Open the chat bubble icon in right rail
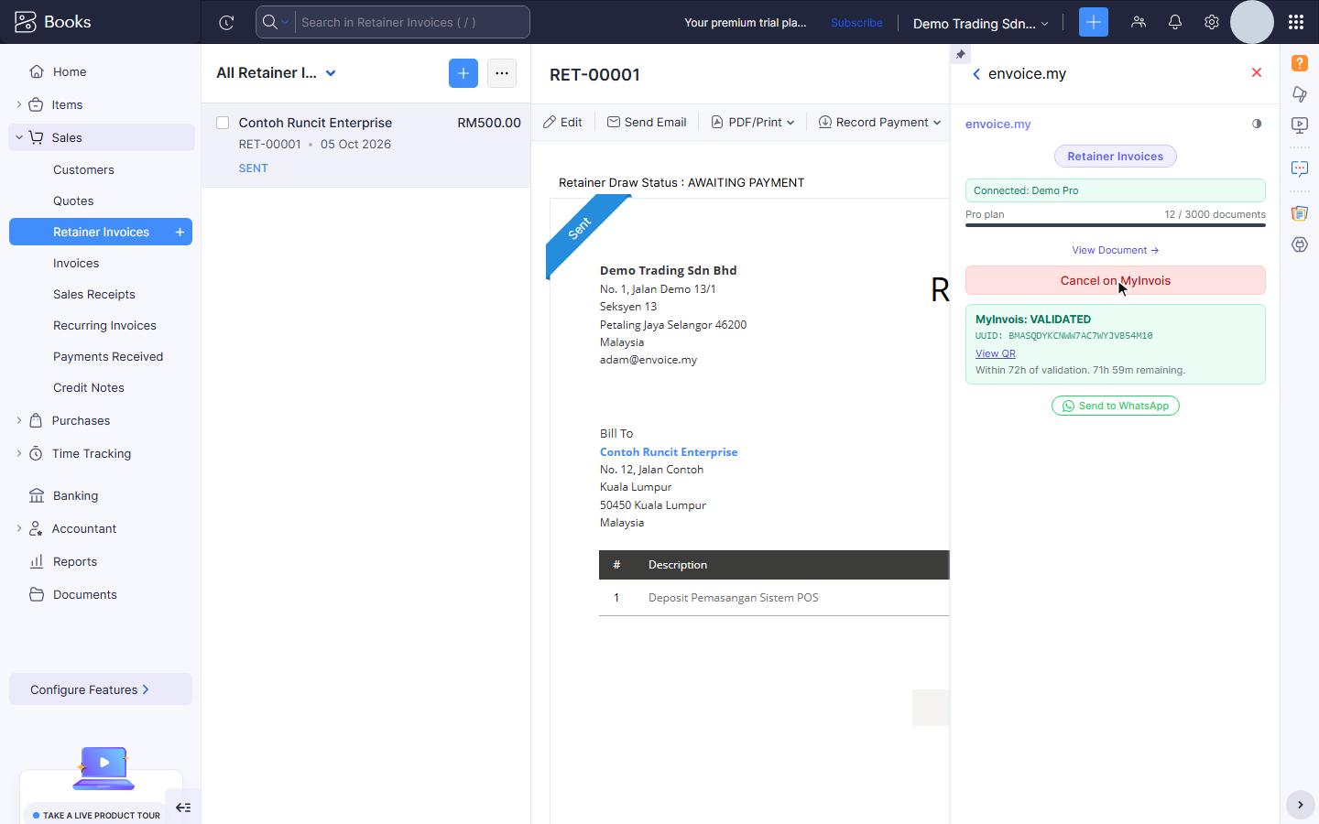This screenshot has height=824, width=1319. pyautogui.click(x=1300, y=168)
